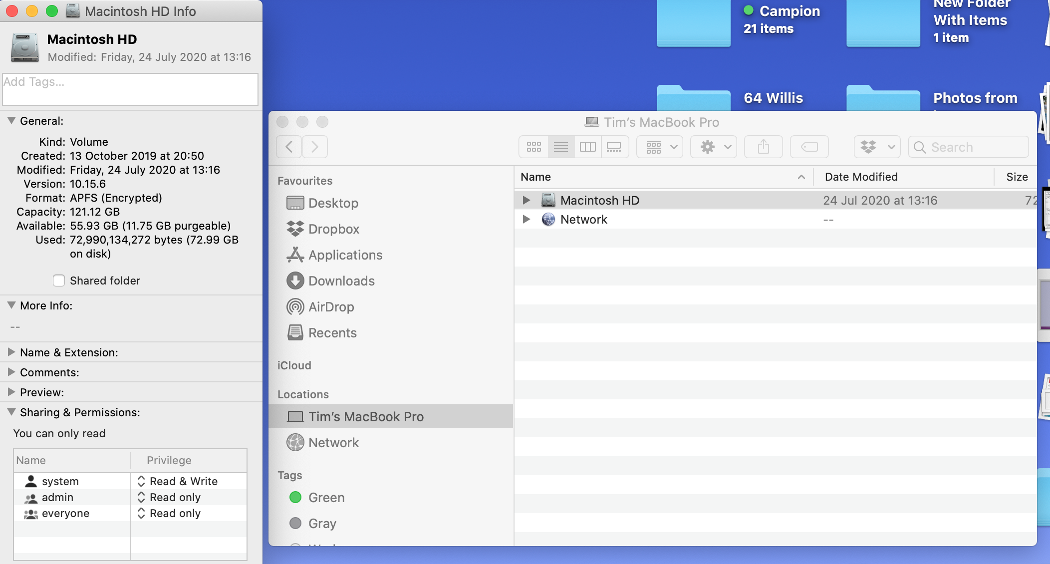
Task: Change admin privilege stepper
Action: (141, 497)
